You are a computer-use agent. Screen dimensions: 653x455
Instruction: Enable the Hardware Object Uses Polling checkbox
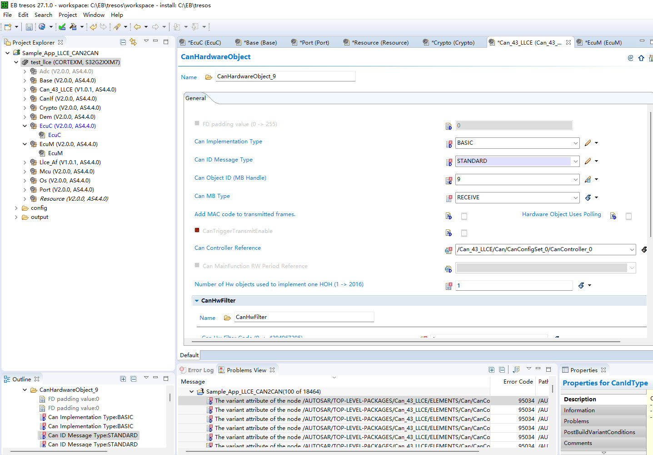(628, 216)
